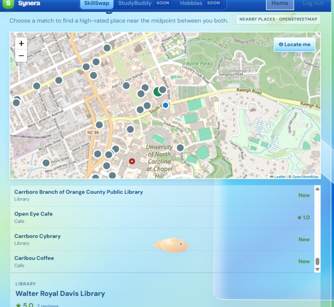Click the places list scrollbar thumb
Screen dimensions: 334x307
[317, 261]
